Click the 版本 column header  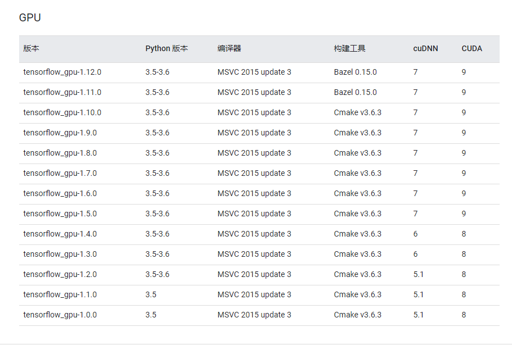pos(32,48)
